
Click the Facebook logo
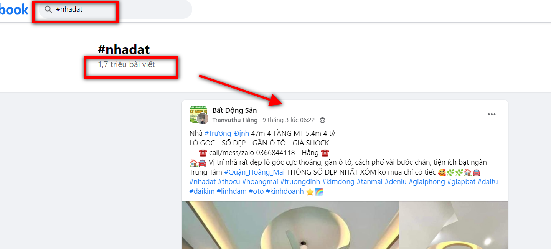(x=14, y=9)
